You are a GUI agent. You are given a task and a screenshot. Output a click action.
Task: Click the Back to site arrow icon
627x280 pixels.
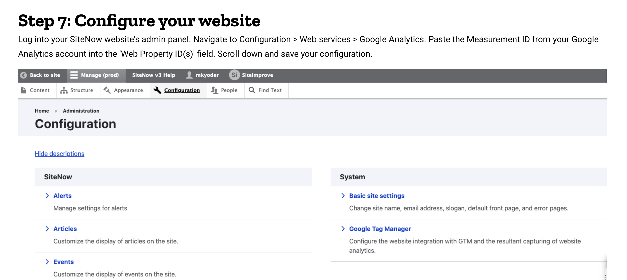click(x=24, y=75)
